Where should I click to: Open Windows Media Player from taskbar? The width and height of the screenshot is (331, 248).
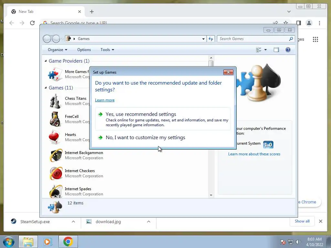(48, 242)
